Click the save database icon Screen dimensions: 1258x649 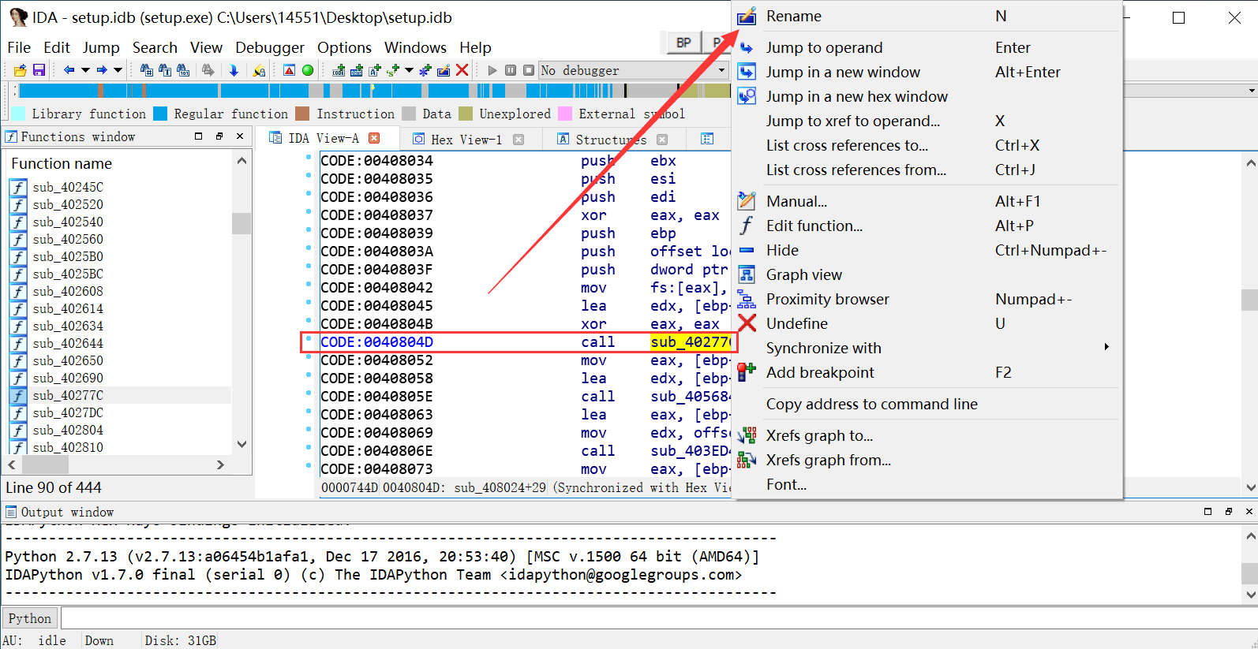tap(39, 70)
